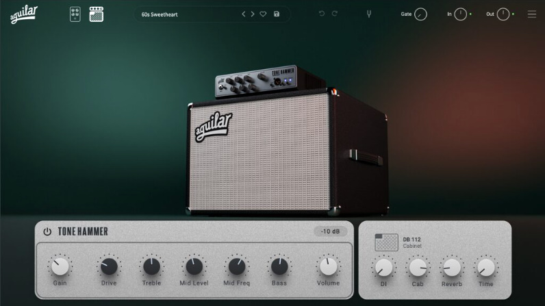Click the redo arrow icon
The image size is (545, 306).
click(335, 14)
